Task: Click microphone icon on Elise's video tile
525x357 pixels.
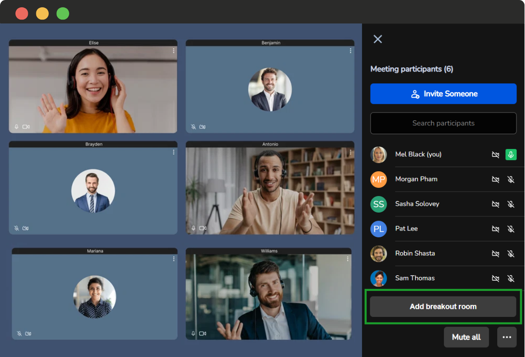Action: coord(17,127)
